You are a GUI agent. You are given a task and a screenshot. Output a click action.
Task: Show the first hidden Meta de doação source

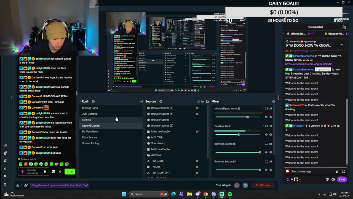click(197, 132)
